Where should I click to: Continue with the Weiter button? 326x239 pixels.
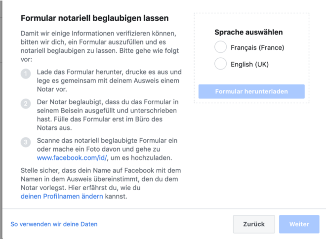tap(299, 224)
